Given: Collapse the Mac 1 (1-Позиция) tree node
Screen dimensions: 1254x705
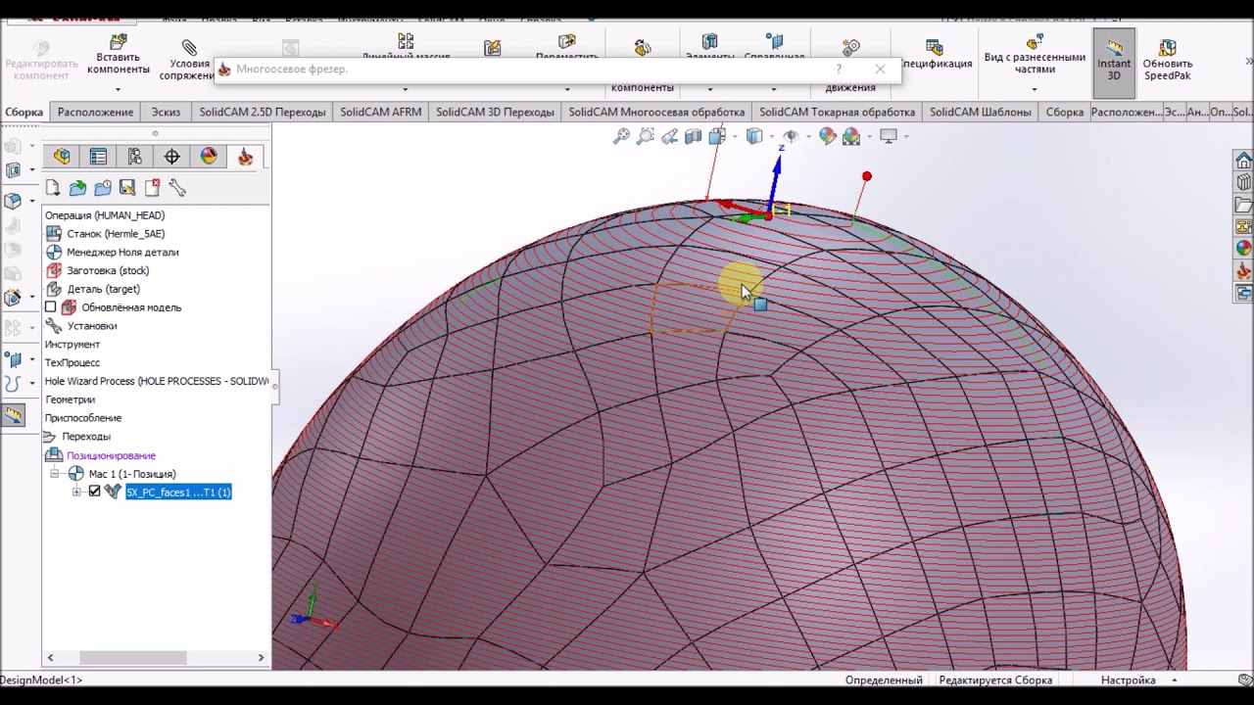Looking at the screenshot, I should (x=56, y=474).
